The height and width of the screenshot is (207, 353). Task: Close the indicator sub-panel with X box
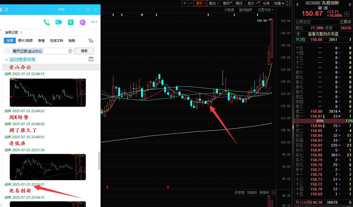pyautogui.click(x=274, y=193)
